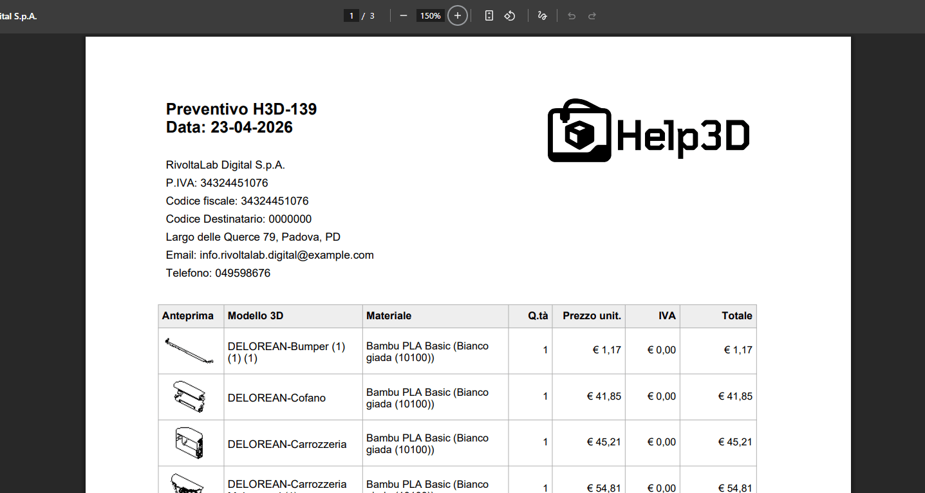The image size is (925, 493).
Task: Click the redo arrow in toolbar
Action: click(x=592, y=15)
